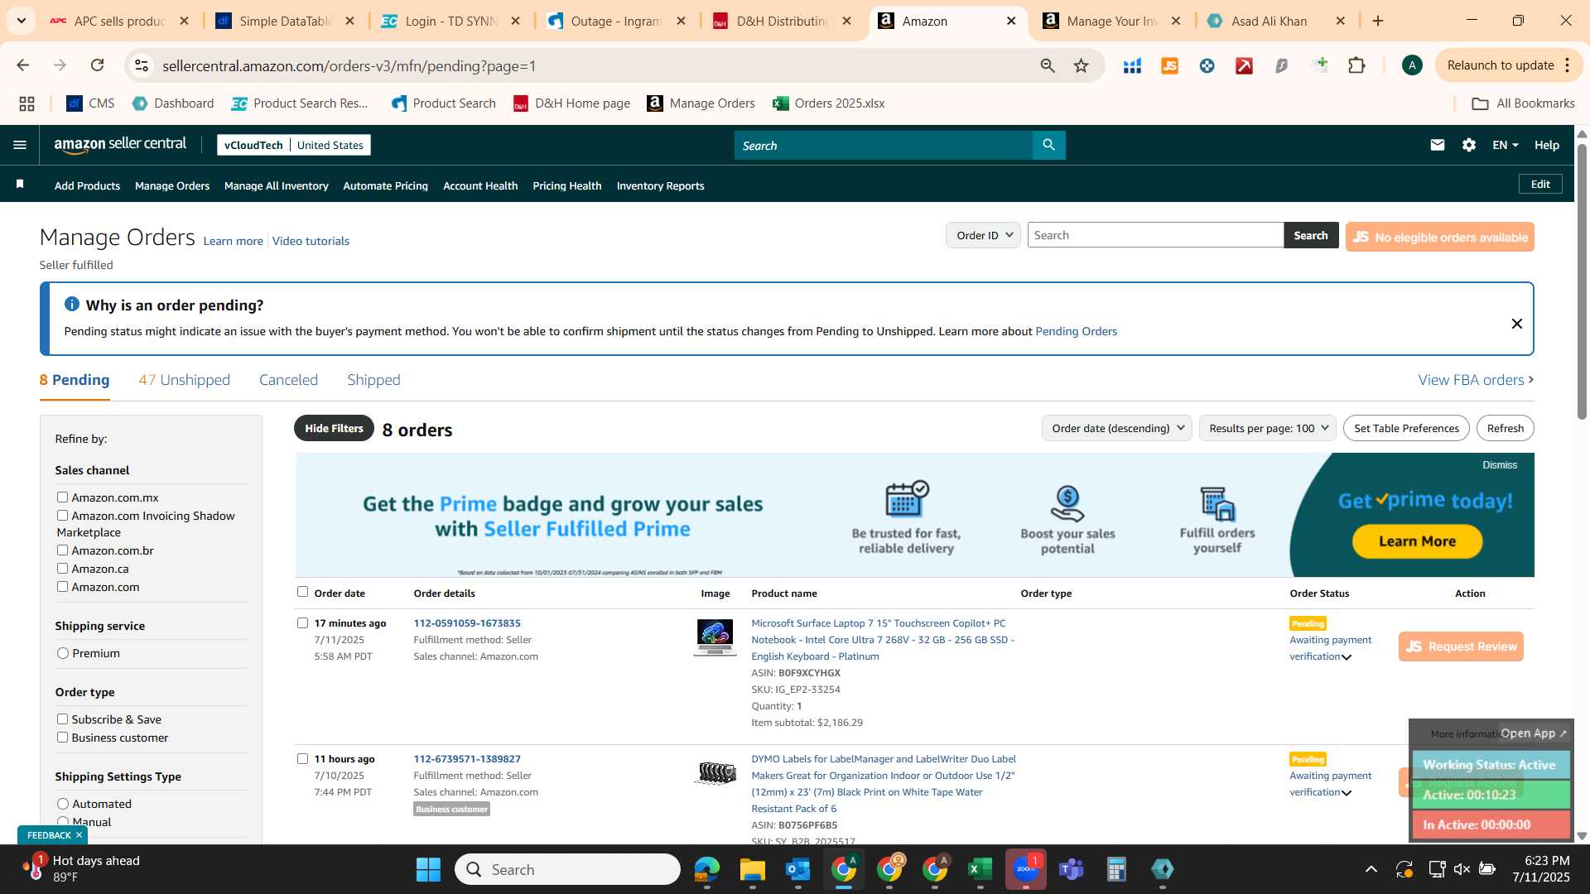The image size is (1590, 894).
Task: Check the Amazon.com sales channel filter
Action: 62,586
